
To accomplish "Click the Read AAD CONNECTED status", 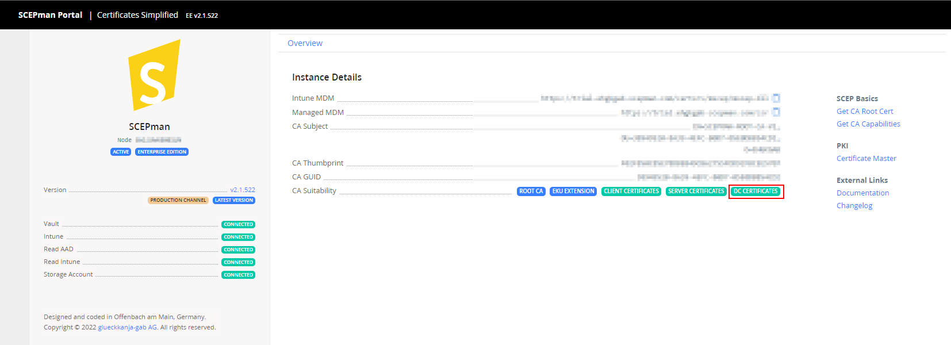I will [x=238, y=250].
